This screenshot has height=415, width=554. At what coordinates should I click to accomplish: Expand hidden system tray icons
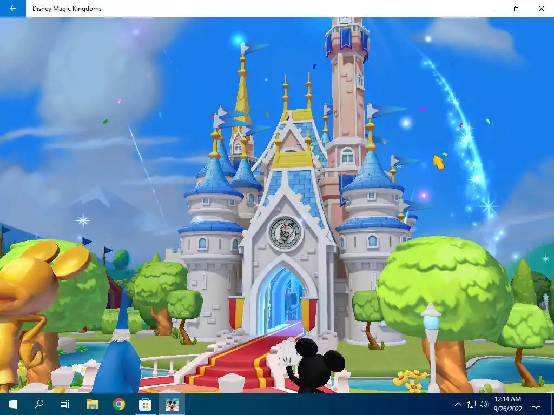click(458, 404)
